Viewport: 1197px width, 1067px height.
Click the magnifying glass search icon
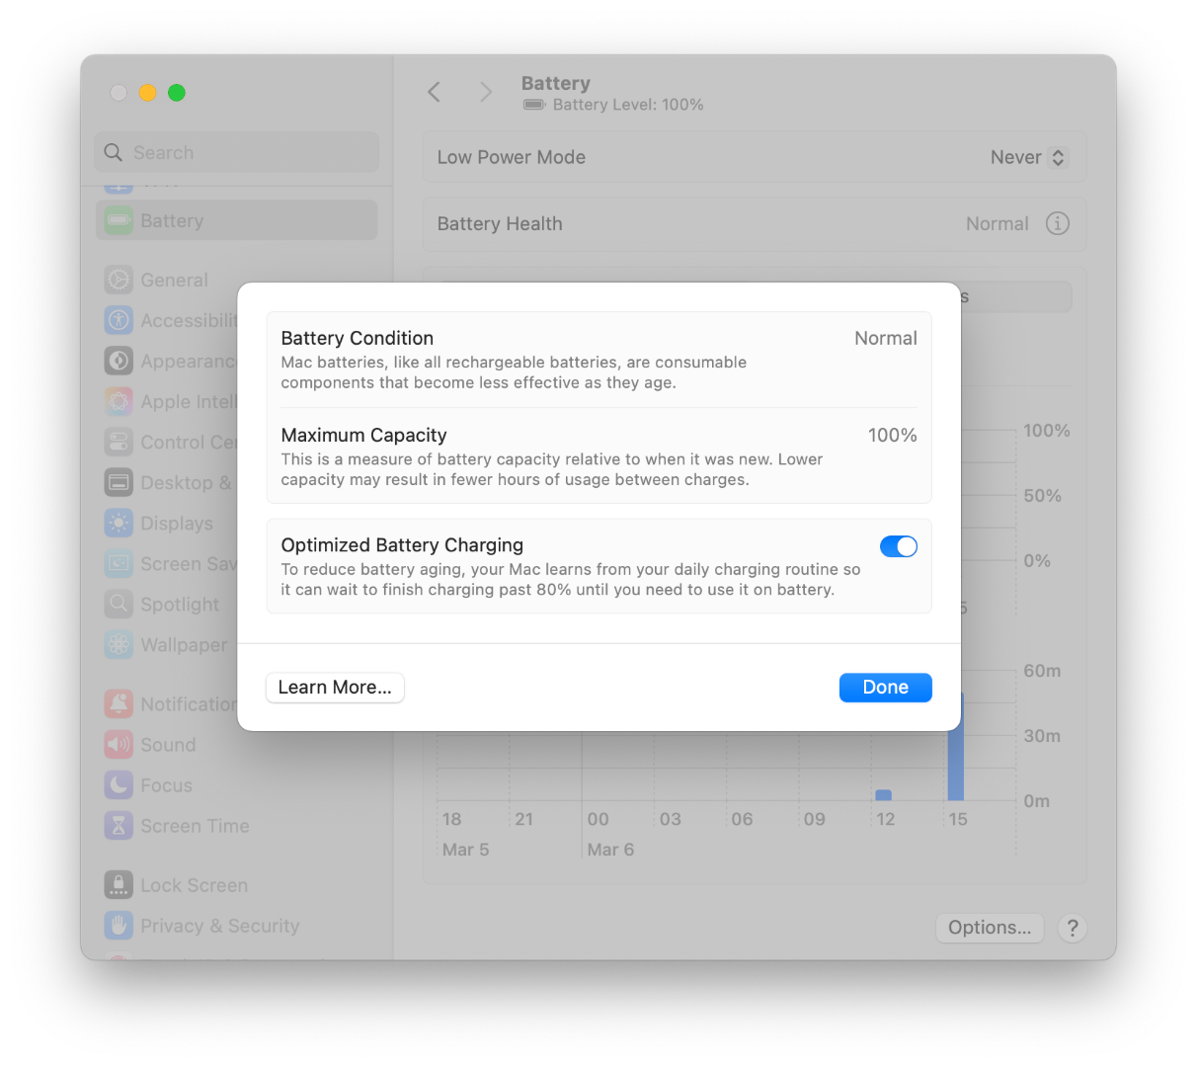point(114,152)
